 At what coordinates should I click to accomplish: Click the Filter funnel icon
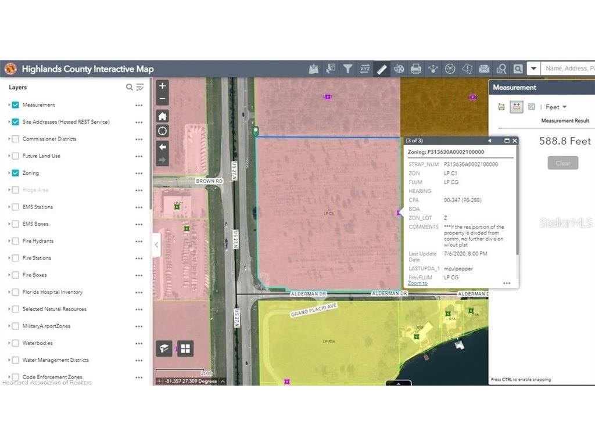pyautogui.click(x=347, y=69)
